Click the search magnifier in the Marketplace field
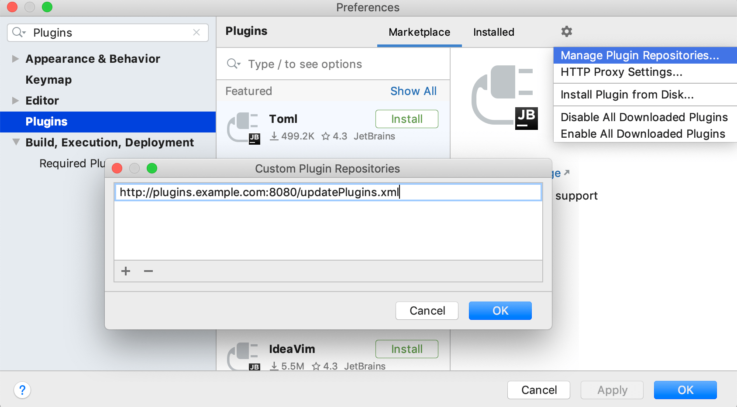The image size is (737, 407). click(234, 64)
